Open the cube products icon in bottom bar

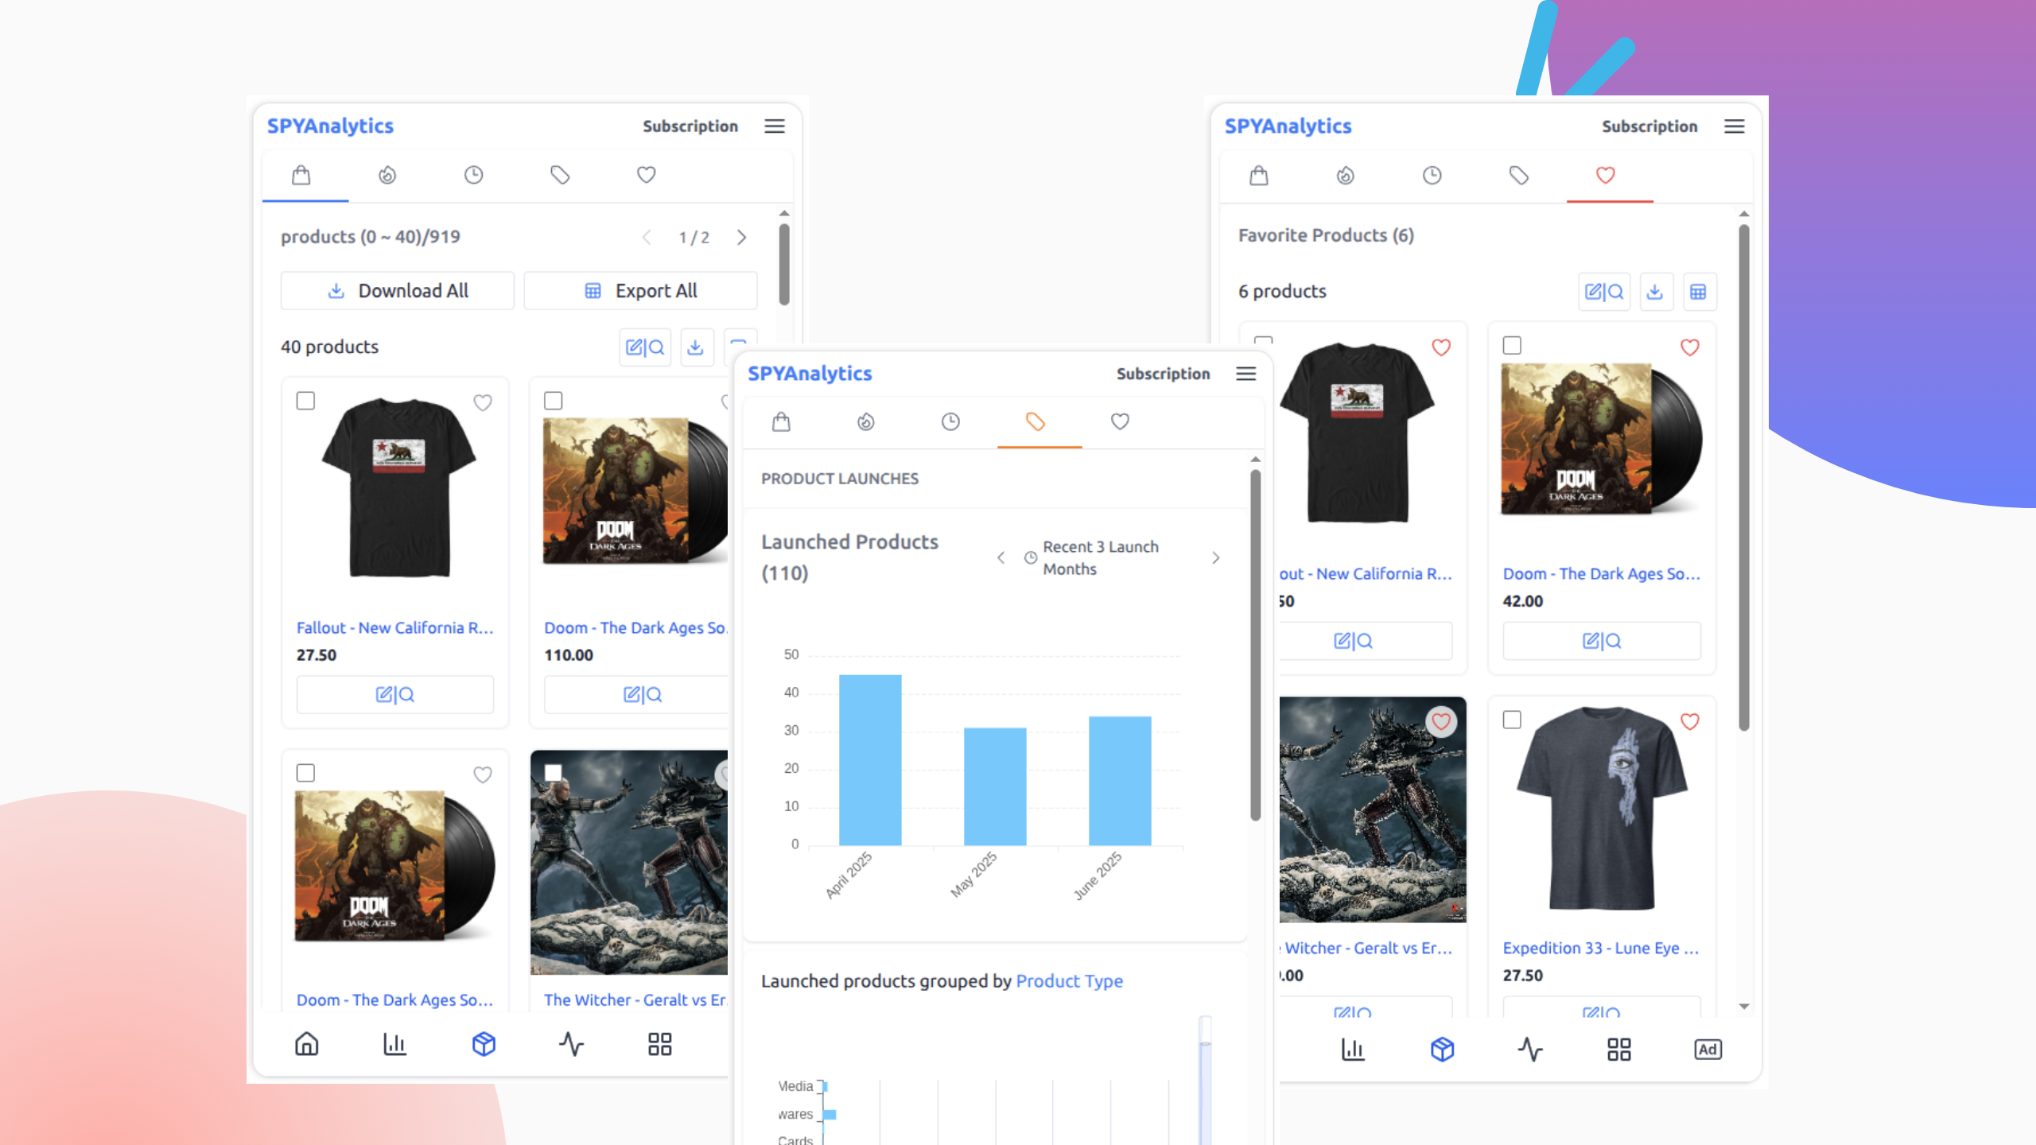click(484, 1044)
